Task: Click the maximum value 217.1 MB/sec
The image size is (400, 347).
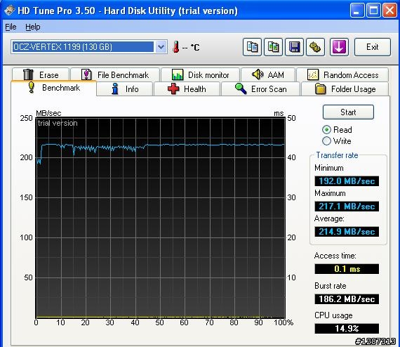Action: (347, 206)
